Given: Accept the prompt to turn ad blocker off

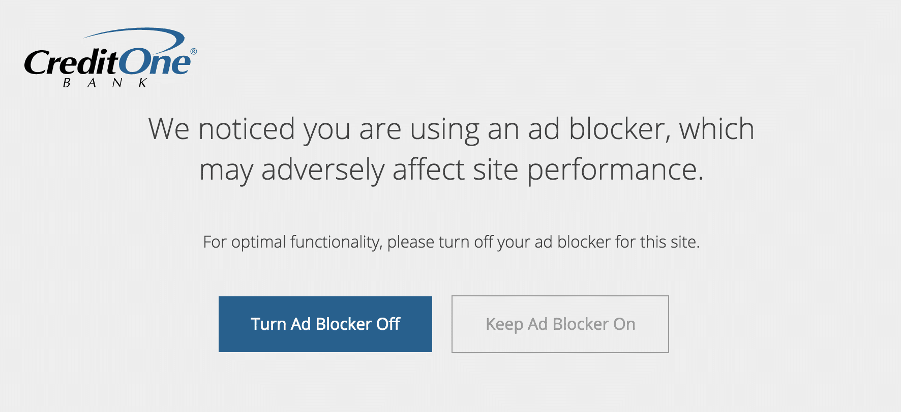Looking at the screenshot, I should tap(325, 324).
